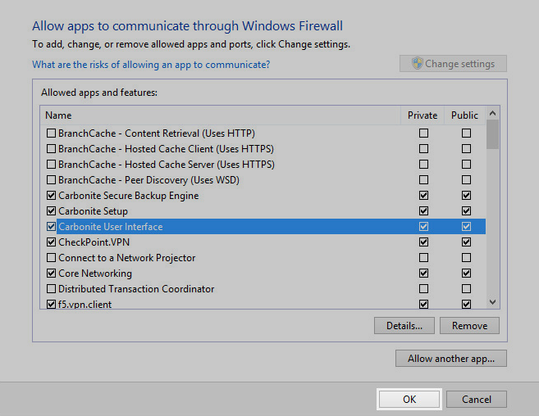Click the scroll down arrow of the list

tap(492, 303)
